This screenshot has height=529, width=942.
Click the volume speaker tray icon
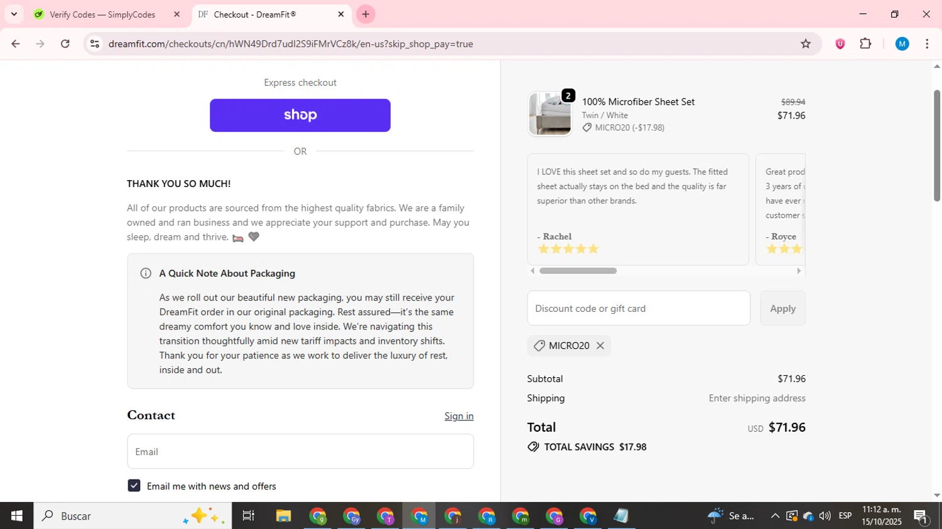coord(825,516)
